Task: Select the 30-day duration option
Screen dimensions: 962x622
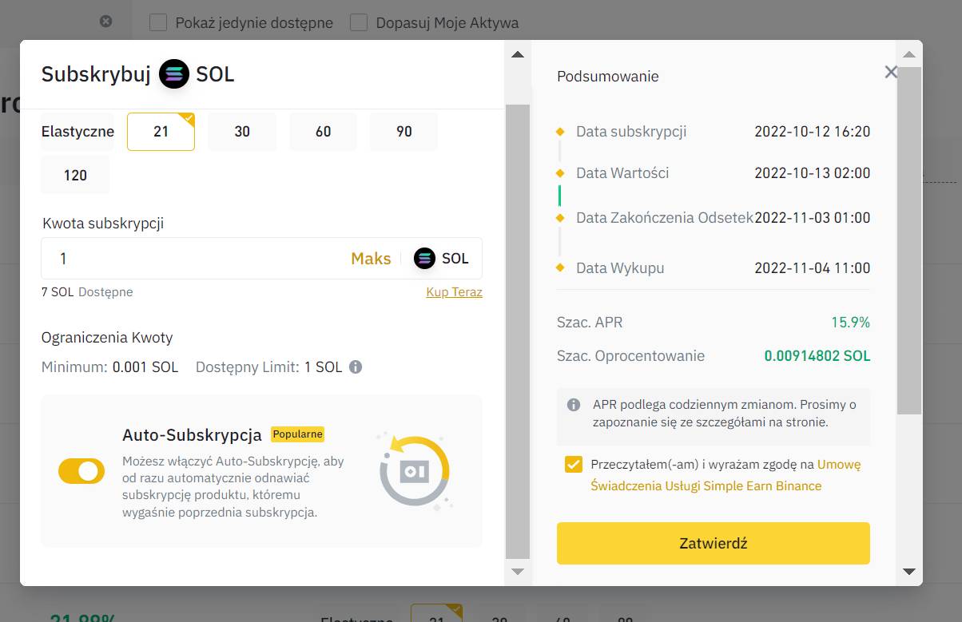Action: pyautogui.click(x=242, y=131)
